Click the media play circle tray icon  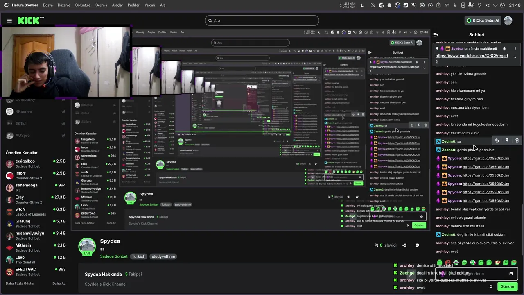point(430,5)
